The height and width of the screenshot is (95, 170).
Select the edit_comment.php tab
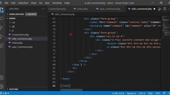click(142, 9)
